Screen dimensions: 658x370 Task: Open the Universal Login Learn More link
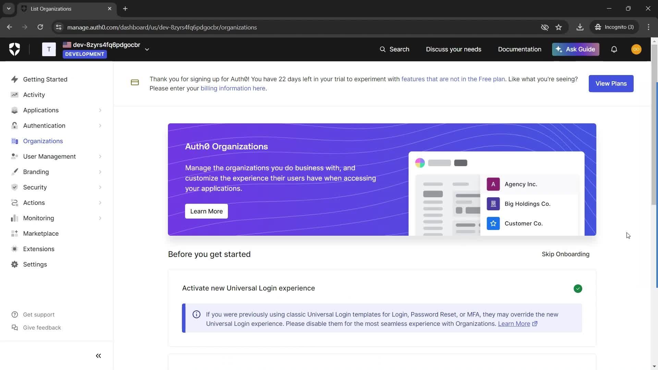(517, 324)
